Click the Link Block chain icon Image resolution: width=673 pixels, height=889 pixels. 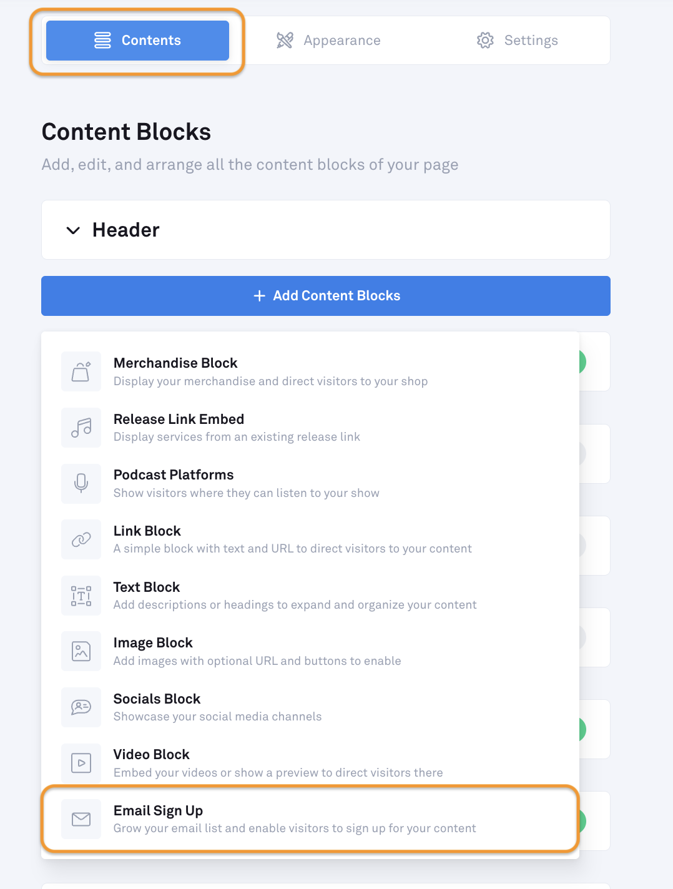81,539
